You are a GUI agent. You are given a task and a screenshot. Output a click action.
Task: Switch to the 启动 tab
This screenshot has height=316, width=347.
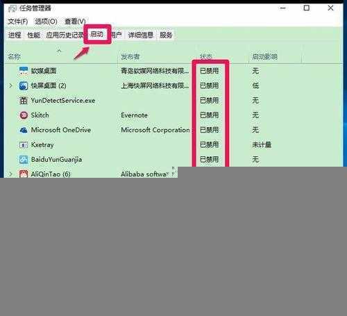(x=96, y=34)
